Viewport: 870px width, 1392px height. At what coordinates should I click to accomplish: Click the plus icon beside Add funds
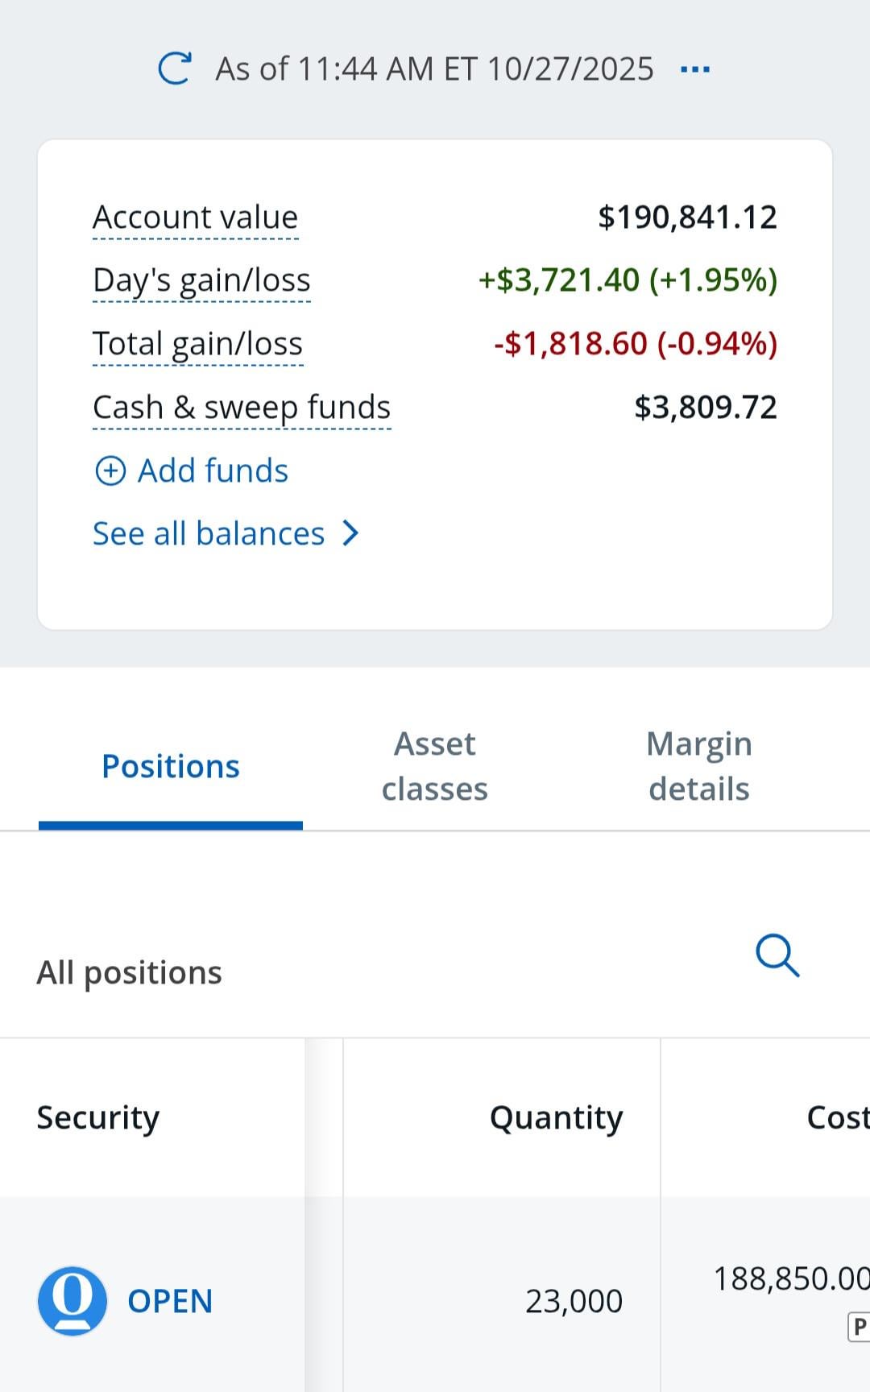pos(110,470)
